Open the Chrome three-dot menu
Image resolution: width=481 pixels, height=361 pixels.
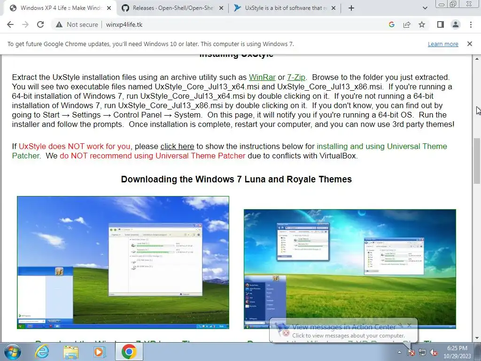[x=471, y=24]
